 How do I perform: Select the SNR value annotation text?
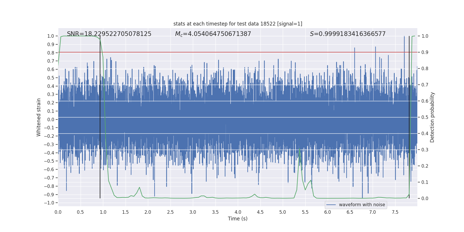[109, 34]
